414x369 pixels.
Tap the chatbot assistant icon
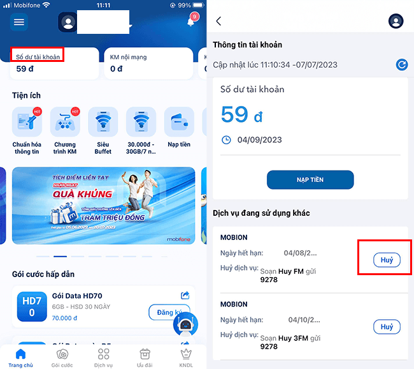point(185,324)
